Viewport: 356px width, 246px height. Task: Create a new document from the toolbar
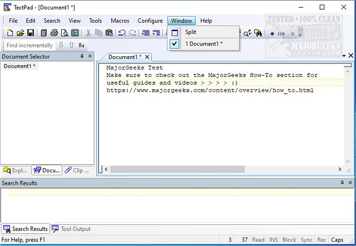tap(10, 33)
